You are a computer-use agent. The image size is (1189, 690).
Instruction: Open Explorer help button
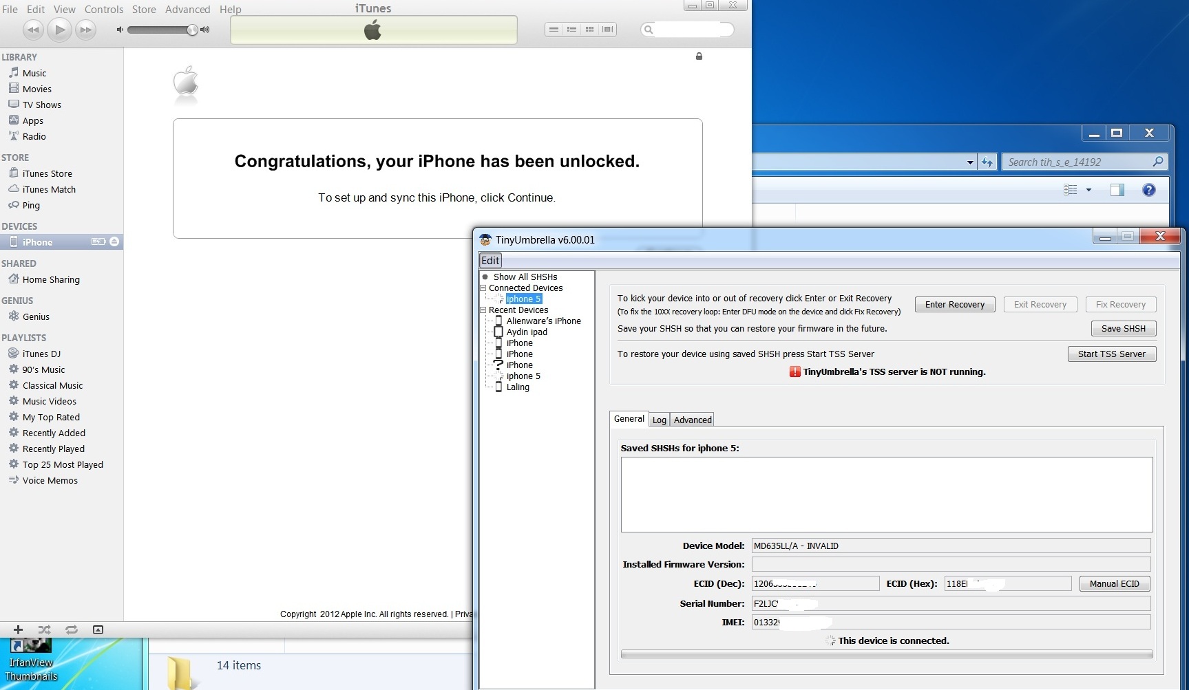click(x=1148, y=190)
